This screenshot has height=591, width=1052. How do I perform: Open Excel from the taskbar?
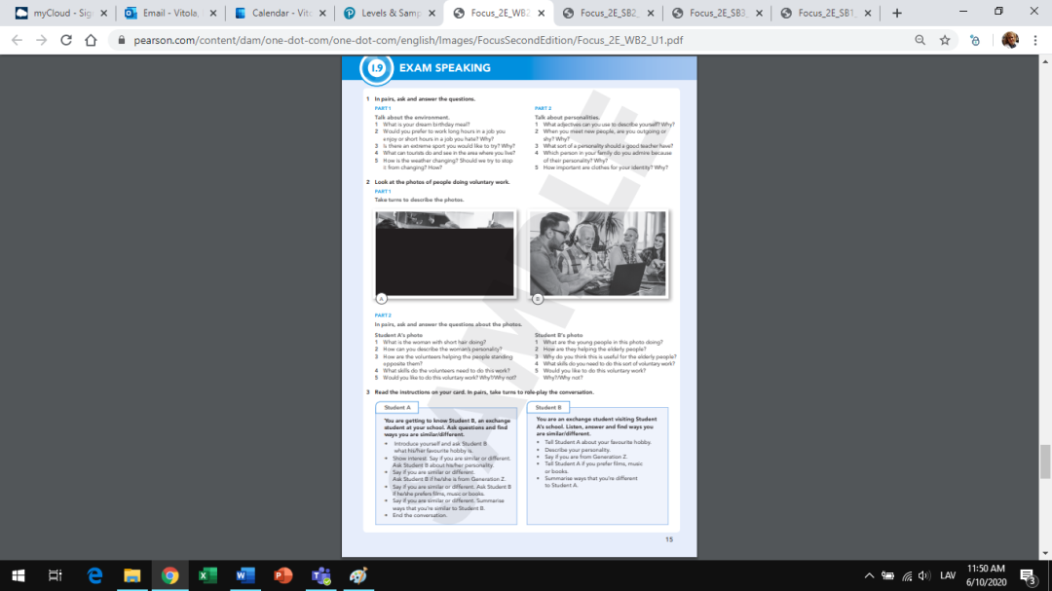tap(207, 575)
